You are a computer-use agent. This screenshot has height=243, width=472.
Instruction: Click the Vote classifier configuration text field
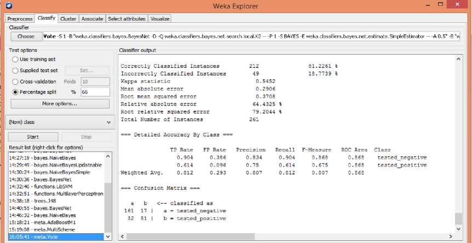click(x=255, y=37)
